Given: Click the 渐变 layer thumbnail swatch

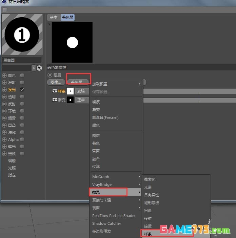Looking at the screenshot, I should tap(70, 100).
